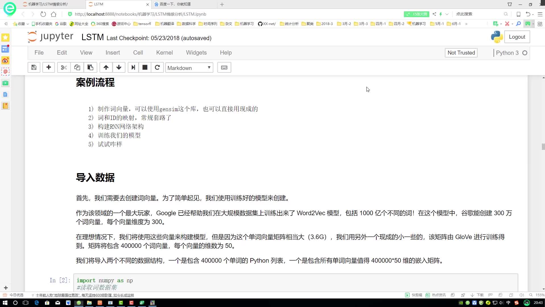Open the 谷歌 bookmark
Viewport: 545px width, 307px height.
pos(61,24)
